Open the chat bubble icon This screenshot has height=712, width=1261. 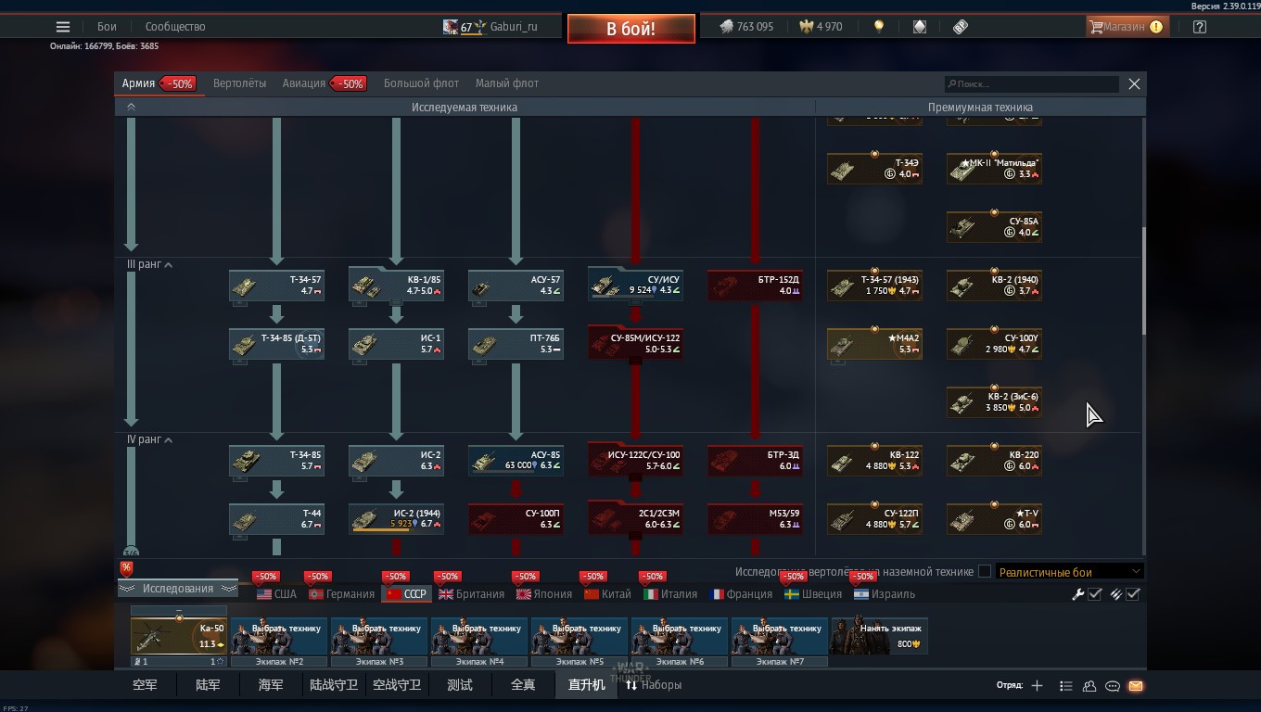[1113, 686]
